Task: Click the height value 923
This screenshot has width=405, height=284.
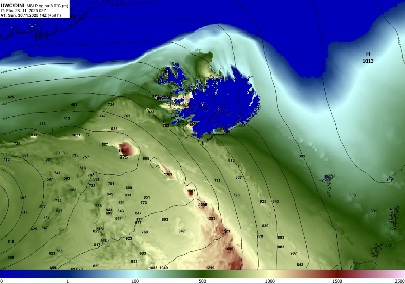Action: pos(129,238)
